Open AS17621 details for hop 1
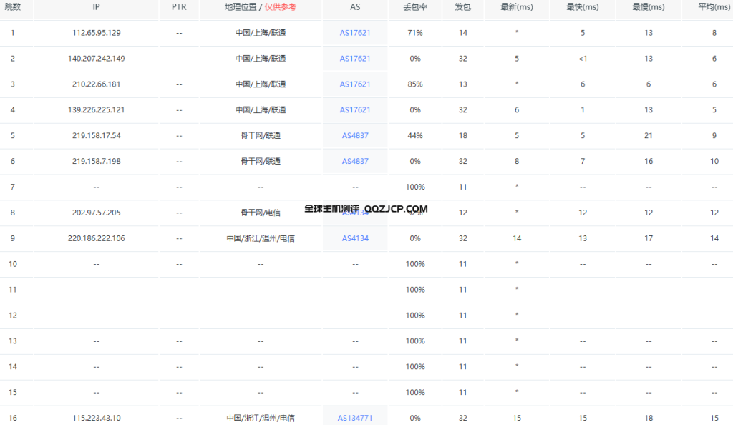Screen dimensions: 733x425 [354, 33]
